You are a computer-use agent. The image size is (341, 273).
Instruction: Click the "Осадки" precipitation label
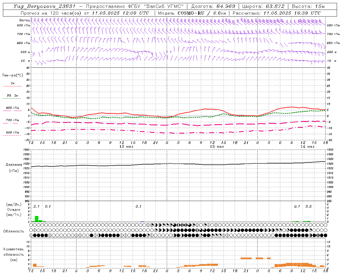point(14,210)
